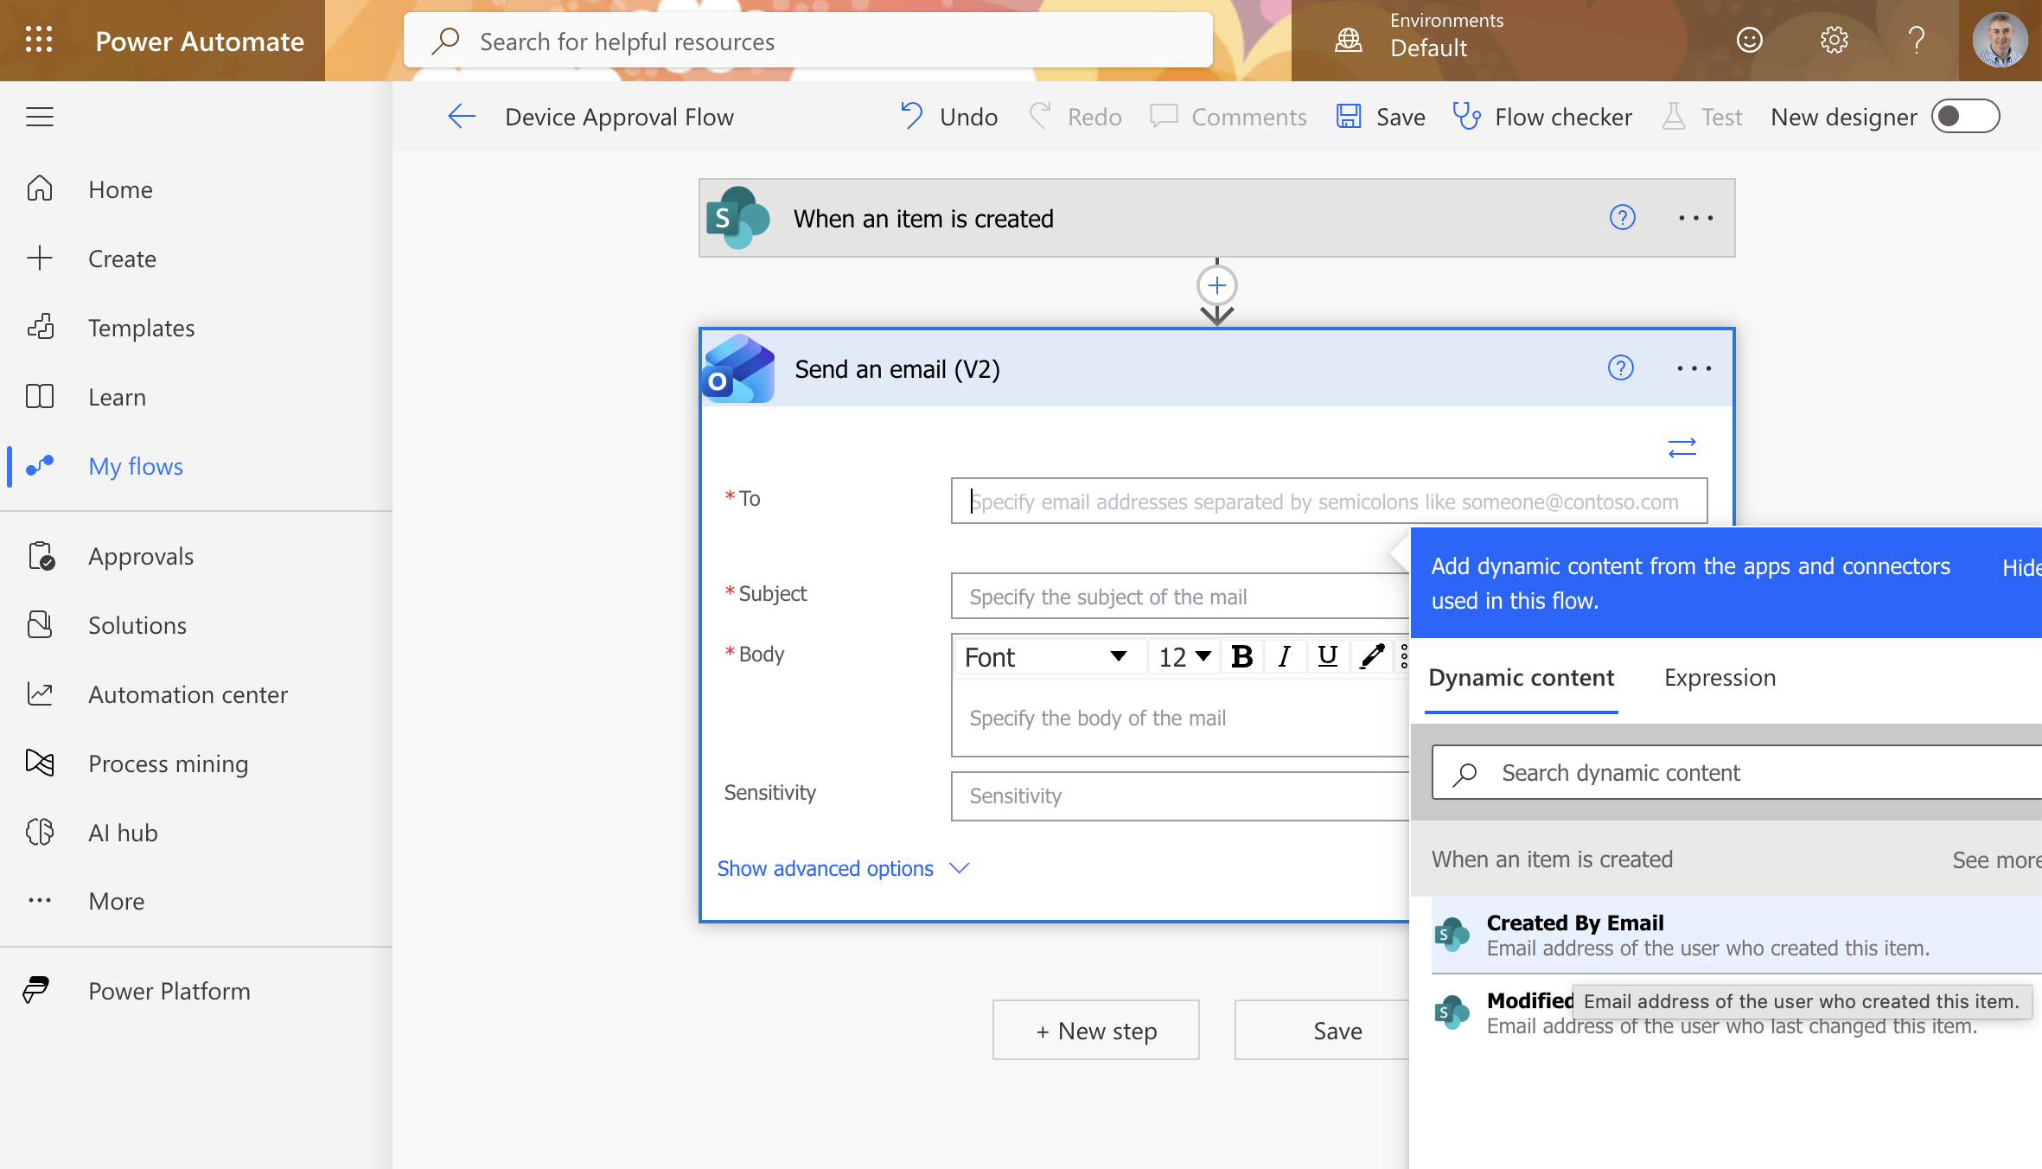Click See more for When an item is created
The height and width of the screenshot is (1169, 2042).
1996,859
